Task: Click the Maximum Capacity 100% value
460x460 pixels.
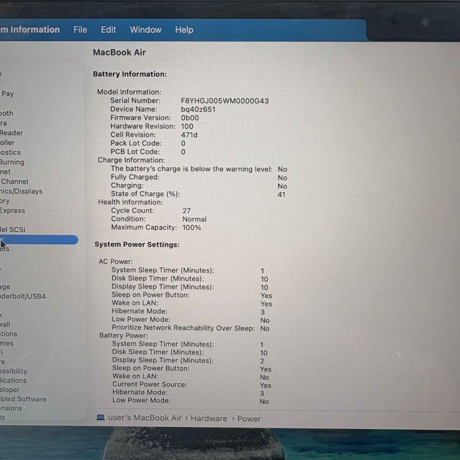Action: coord(192,228)
